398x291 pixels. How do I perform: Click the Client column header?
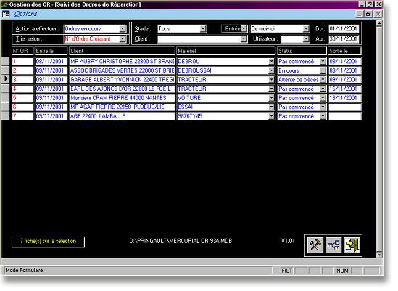pyautogui.click(x=122, y=51)
